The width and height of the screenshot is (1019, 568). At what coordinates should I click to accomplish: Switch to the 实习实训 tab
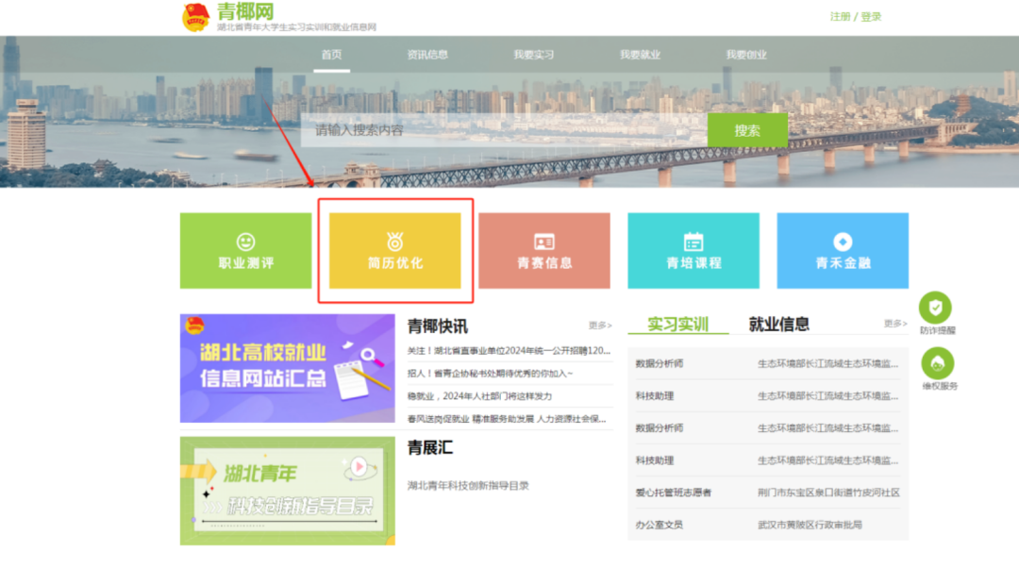point(677,324)
